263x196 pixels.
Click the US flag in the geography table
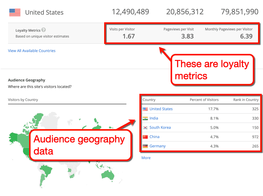pyautogui.click(x=145, y=109)
